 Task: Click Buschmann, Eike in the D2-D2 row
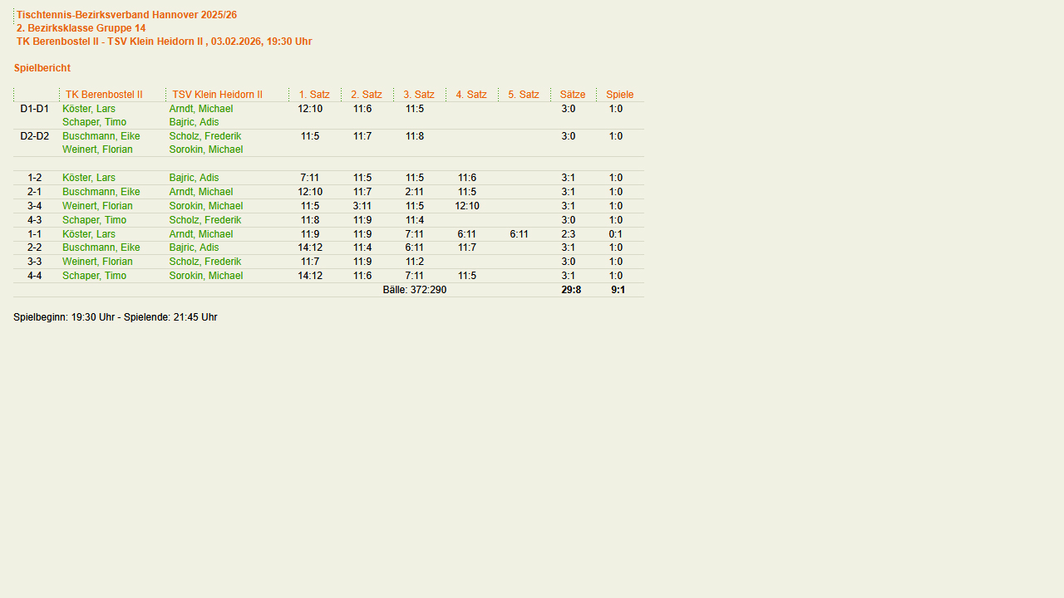(x=101, y=136)
